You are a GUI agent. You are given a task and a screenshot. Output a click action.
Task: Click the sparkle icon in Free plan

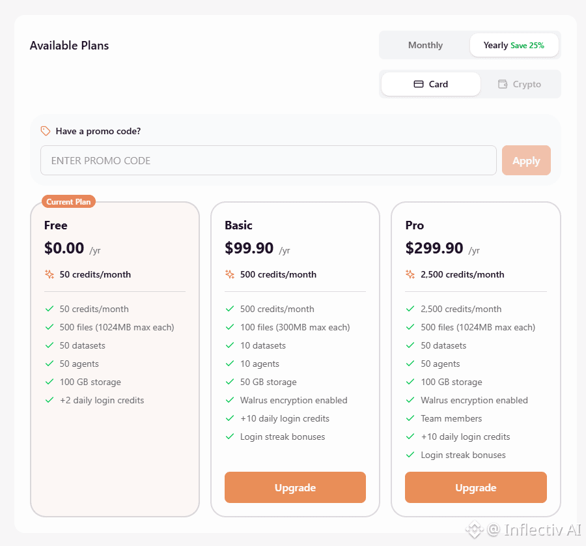(49, 274)
